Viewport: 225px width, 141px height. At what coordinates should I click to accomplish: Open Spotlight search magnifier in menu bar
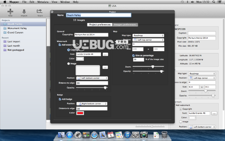point(214,2)
